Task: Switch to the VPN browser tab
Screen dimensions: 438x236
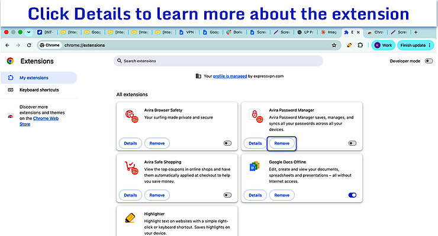Action: click(x=188, y=32)
